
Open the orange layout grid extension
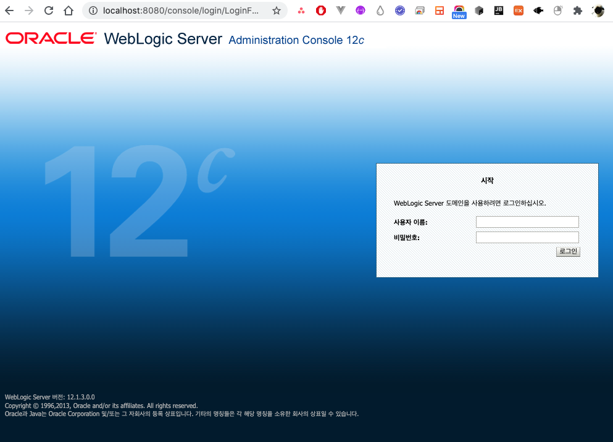(x=440, y=10)
